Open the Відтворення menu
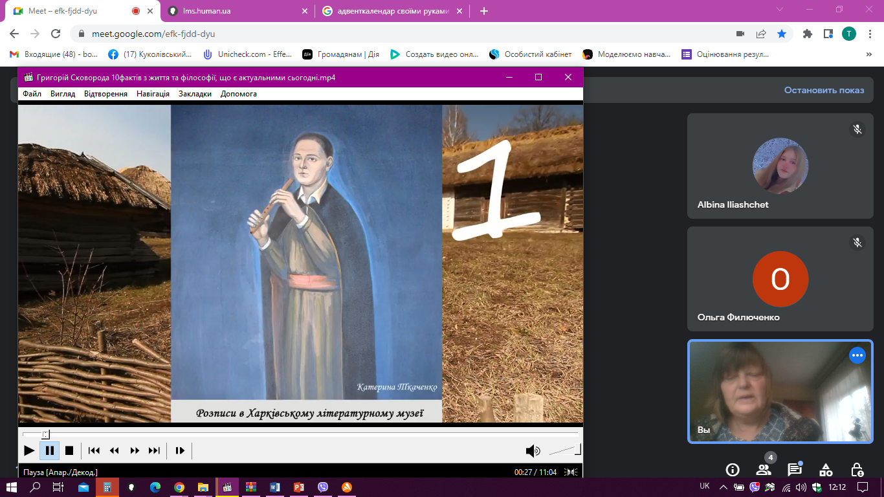This screenshot has height=497, width=884. [x=105, y=94]
